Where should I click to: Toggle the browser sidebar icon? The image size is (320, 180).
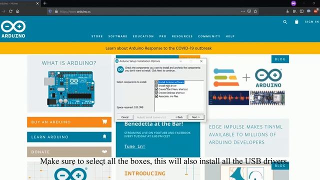point(301,11)
